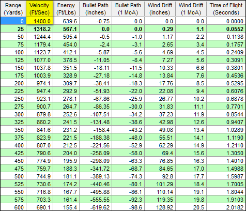Select the -52.9 MoA bullet path cell
This screenshot has height=211, width=246.
pyautogui.click(x=128, y=145)
